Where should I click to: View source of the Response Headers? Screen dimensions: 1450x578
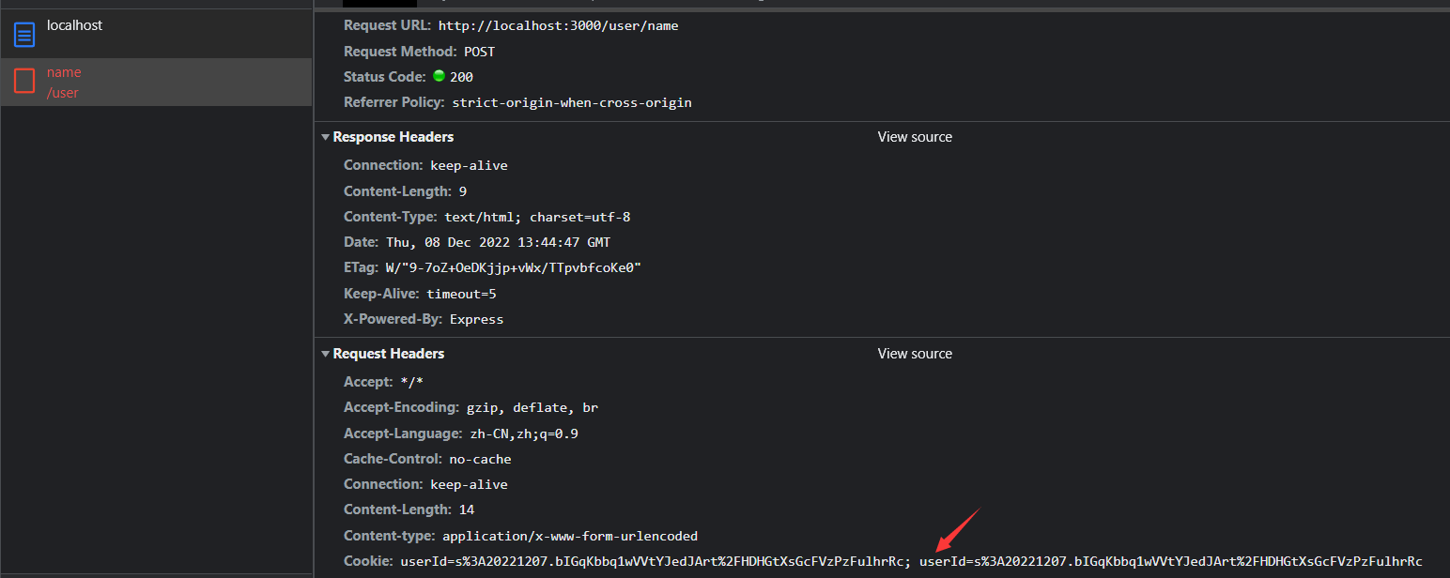tap(914, 137)
